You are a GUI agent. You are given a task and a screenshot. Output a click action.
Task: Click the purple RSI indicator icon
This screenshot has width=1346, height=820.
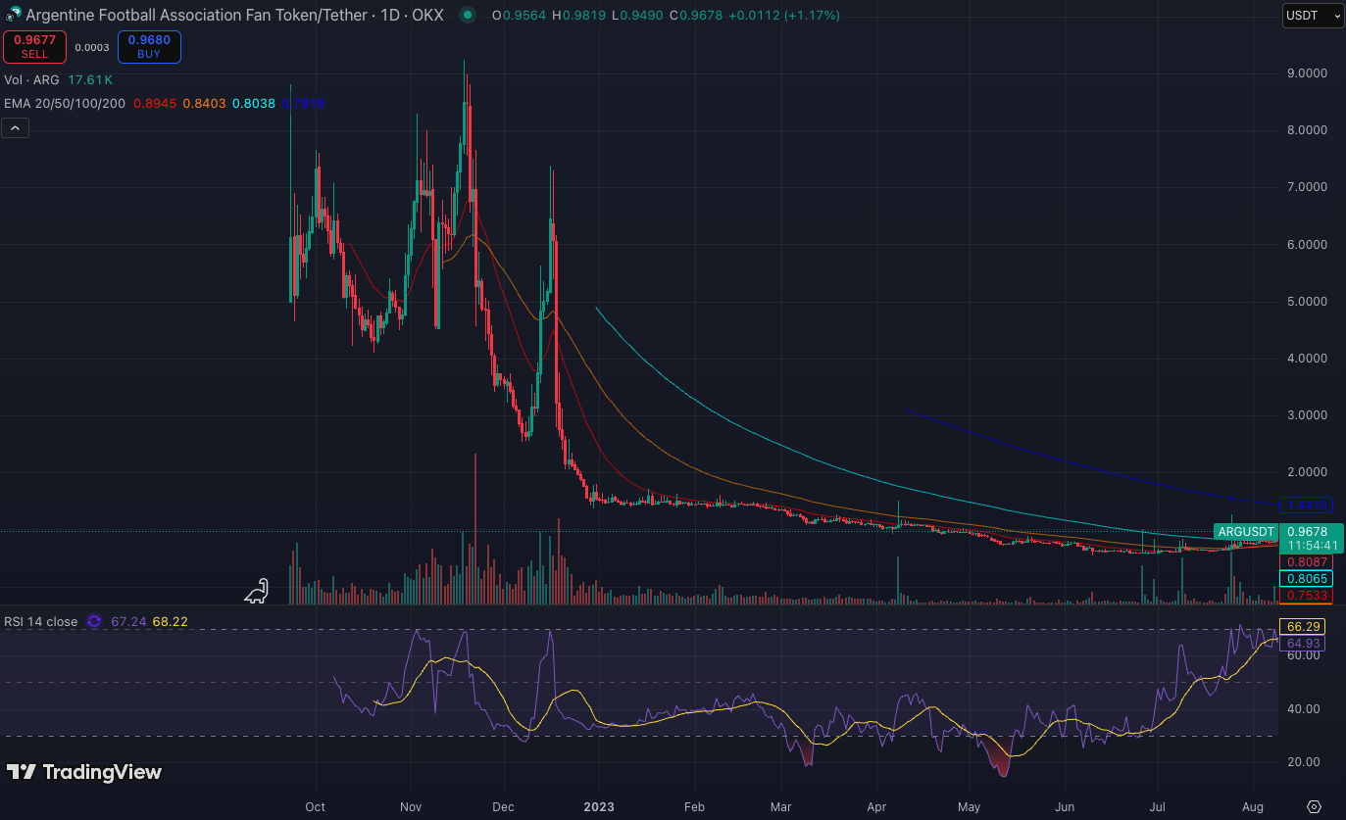pos(94,621)
